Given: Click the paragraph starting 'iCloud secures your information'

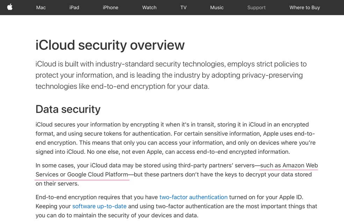Looking at the screenshot, I should 175,138.
